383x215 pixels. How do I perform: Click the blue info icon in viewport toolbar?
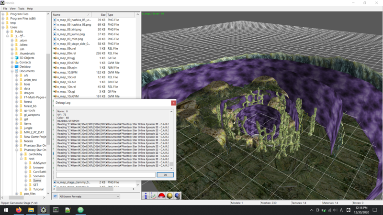[x=146, y=196]
